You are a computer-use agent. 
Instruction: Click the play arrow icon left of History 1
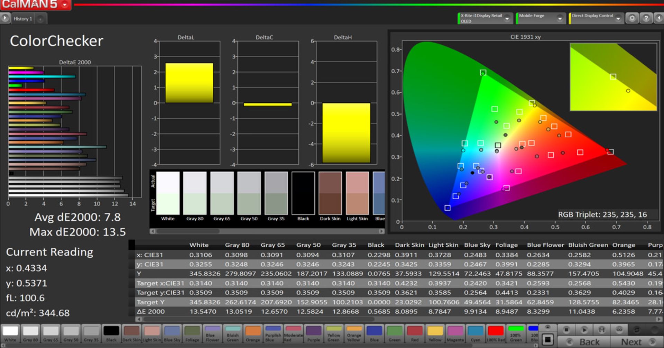click(x=5, y=18)
